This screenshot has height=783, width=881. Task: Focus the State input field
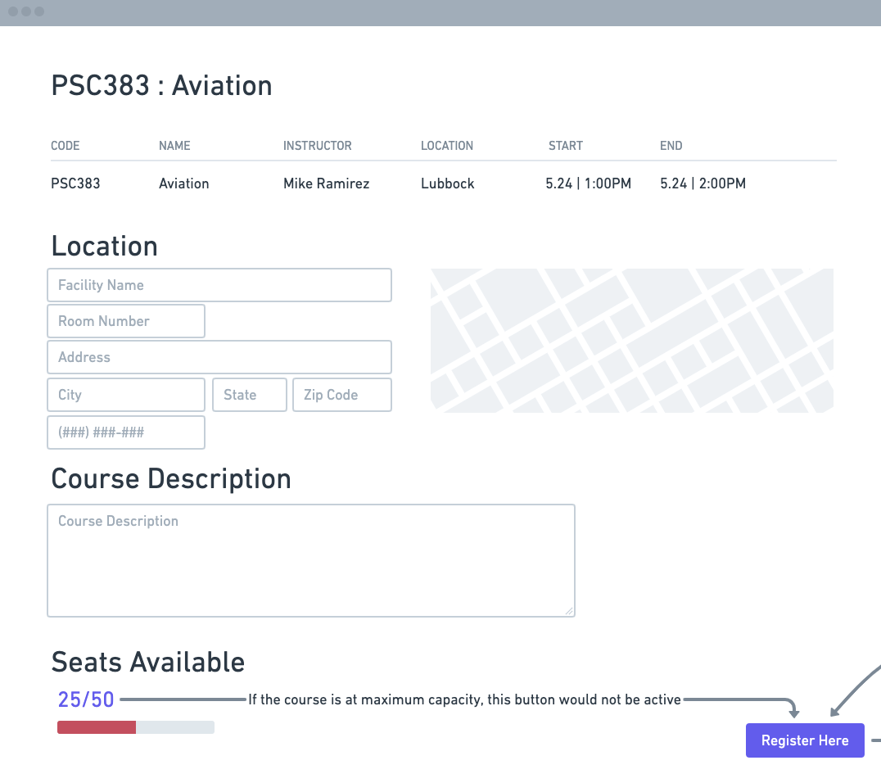(x=250, y=395)
